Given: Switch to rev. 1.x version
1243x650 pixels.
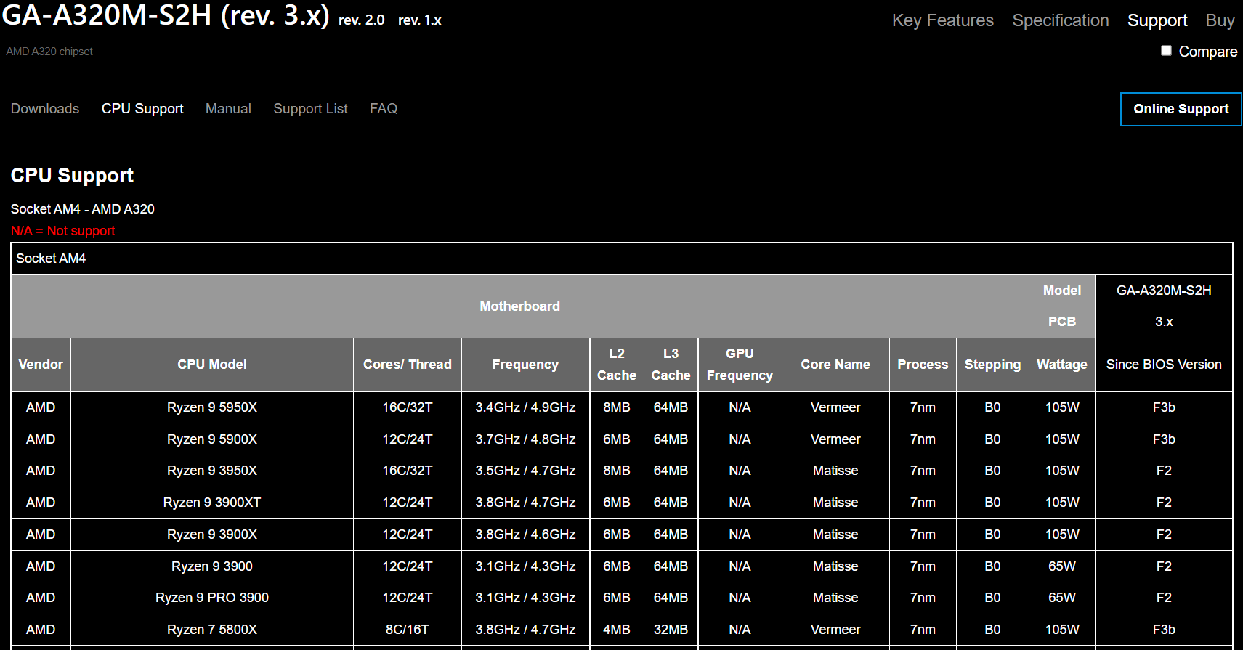Looking at the screenshot, I should pos(420,20).
